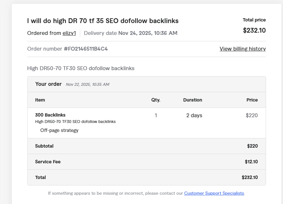Image resolution: width=283 pixels, height=204 pixels.
Task: Click the Your order section header
Action: 48,84
